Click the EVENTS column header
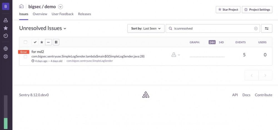Screen dimensions: 278x130 coord(240,42)
